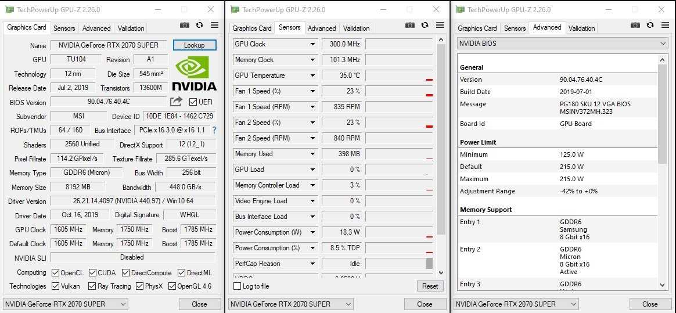Open the Power Consumption (W) sensor dropdown
This screenshot has width=676, height=313.
pyautogui.click(x=313, y=232)
